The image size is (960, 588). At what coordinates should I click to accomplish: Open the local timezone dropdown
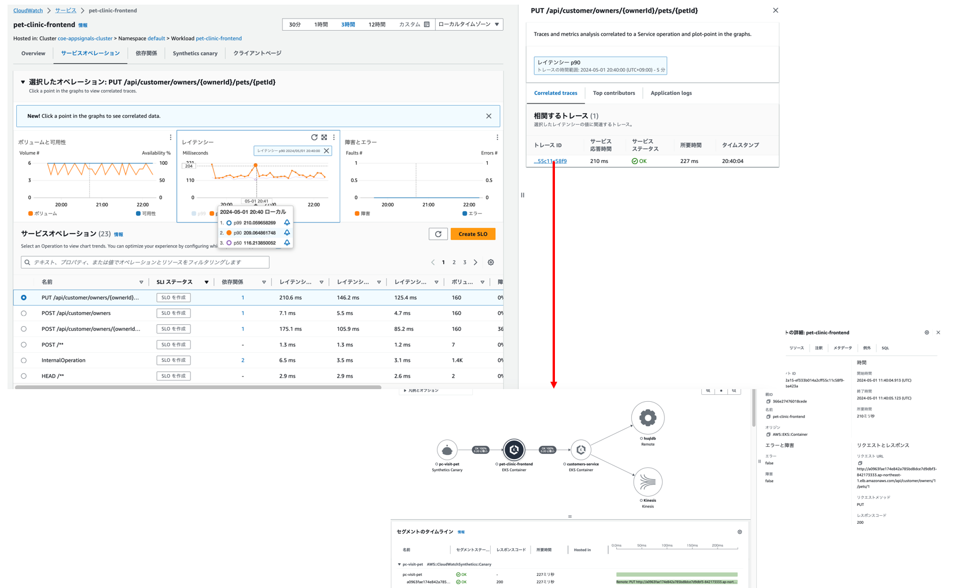(x=469, y=24)
